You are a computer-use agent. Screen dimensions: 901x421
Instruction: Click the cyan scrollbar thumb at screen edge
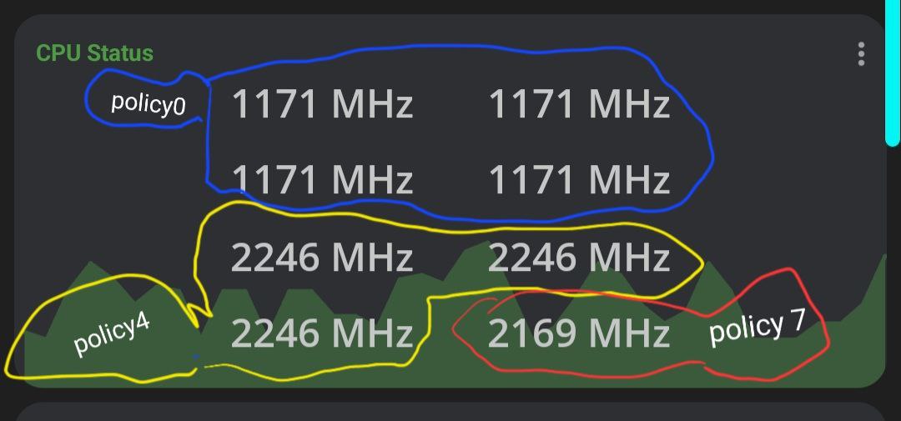point(893,72)
